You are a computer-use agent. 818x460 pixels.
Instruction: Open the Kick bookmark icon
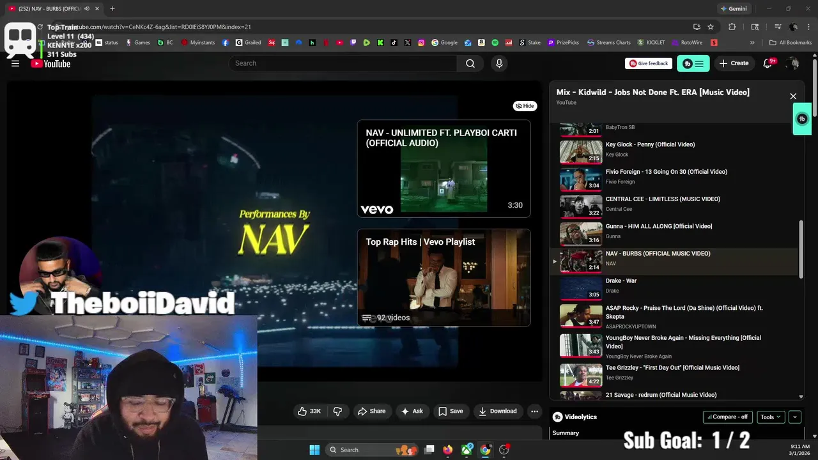380,43
